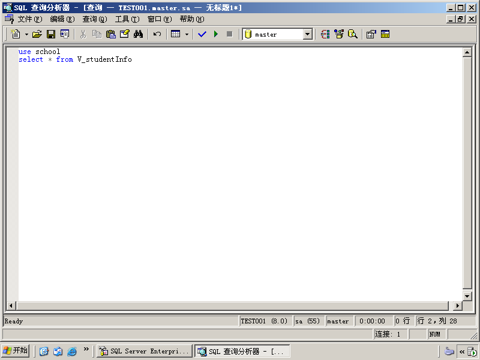Image resolution: width=480 pixels, height=360 pixels.
Task: Click the horizontal scrollbar left arrow
Action: [11, 305]
